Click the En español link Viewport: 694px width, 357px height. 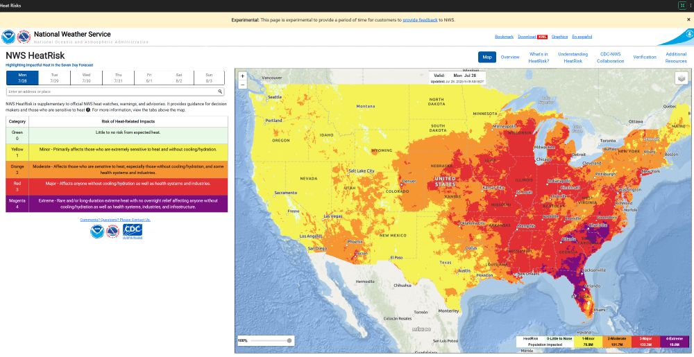point(582,37)
